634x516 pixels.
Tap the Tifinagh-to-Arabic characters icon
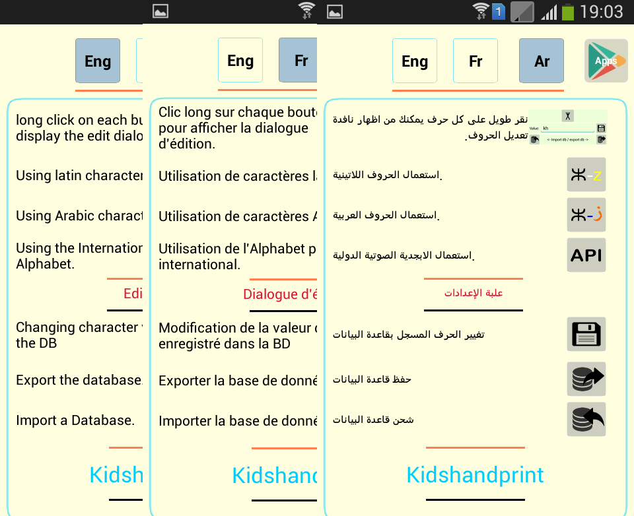(x=586, y=214)
